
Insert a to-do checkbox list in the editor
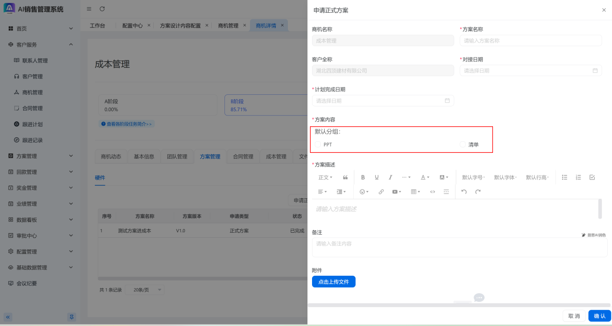[x=592, y=178]
